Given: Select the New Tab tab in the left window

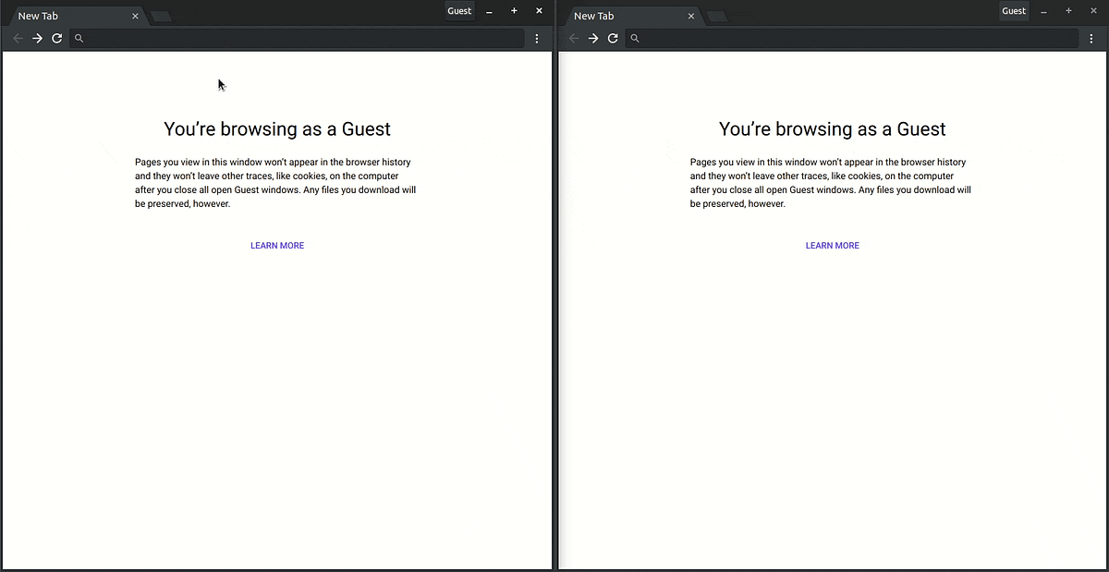Looking at the screenshot, I should (65, 16).
